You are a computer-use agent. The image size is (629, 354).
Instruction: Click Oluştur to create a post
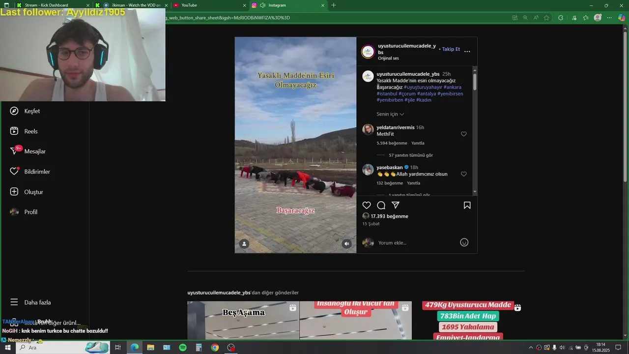(27, 192)
